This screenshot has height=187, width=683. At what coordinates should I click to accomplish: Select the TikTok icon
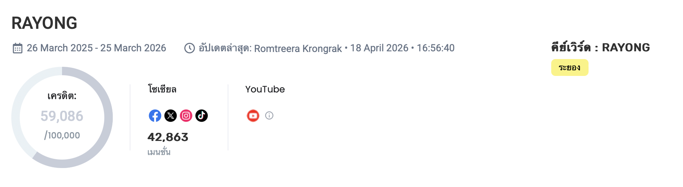point(202,116)
